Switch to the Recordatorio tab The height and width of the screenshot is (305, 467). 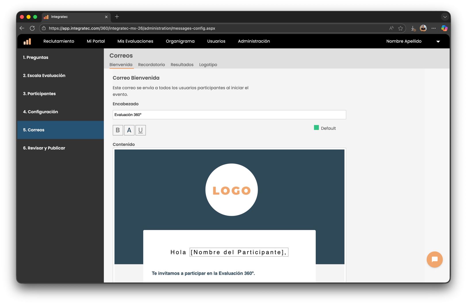(x=151, y=65)
